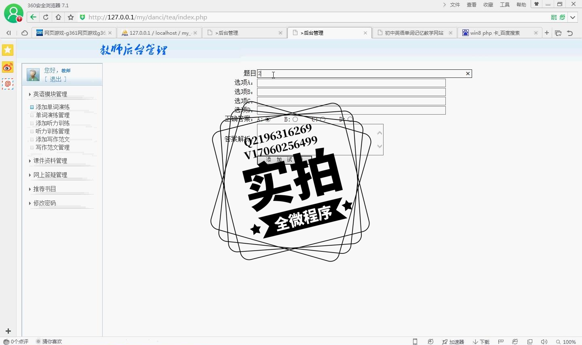Open Weibo icon in sidebar
This screenshot has width=582, height=345.
coord(8,67)
